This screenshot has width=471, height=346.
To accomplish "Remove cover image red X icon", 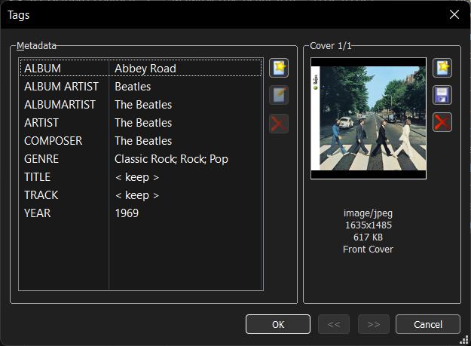I will point(442,122).
